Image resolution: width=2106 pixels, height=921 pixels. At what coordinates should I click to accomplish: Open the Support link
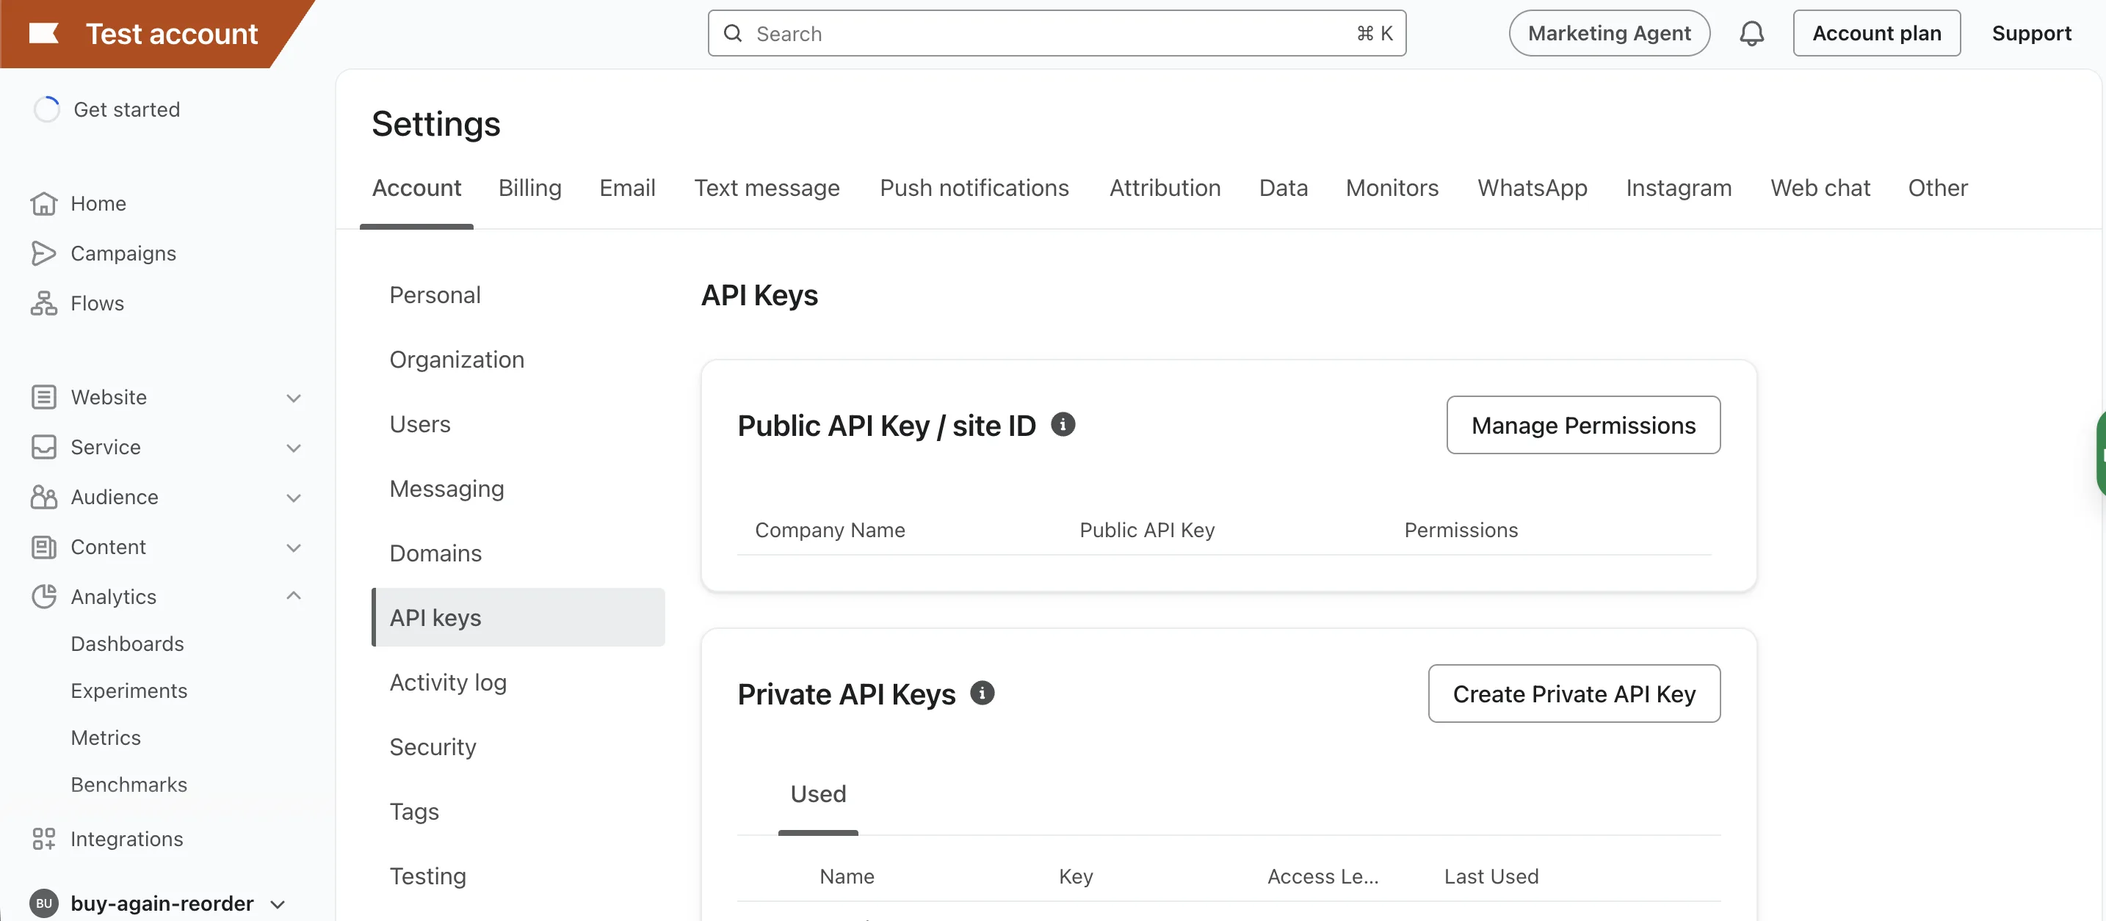click(2031, 34)
